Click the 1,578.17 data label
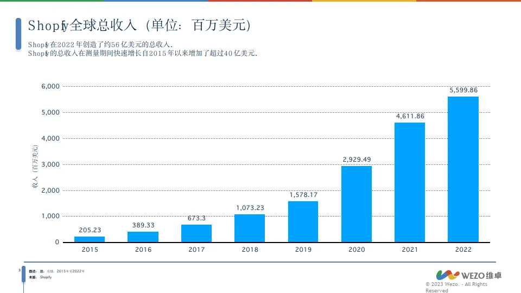The height and width of the screenshot is (293, 521). (303, 195)
